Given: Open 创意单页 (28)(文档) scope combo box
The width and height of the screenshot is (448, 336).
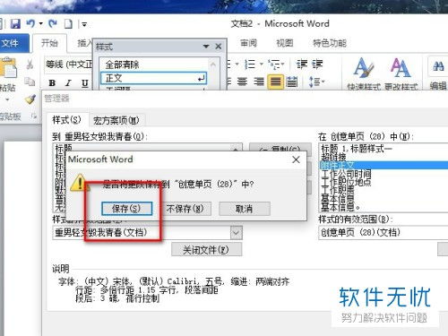Looking at the screenshot, I should (x=383, y=233).
